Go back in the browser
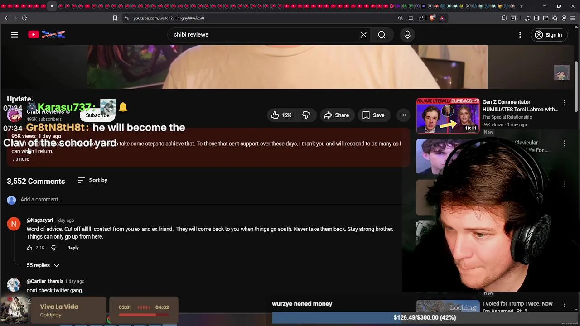This screenshot has height=326, width=580. 6,18
